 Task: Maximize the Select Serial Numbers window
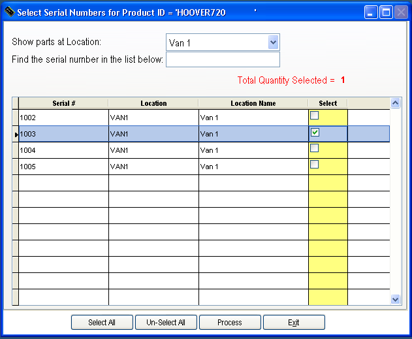pyautogui.click(x=386, y=12)
